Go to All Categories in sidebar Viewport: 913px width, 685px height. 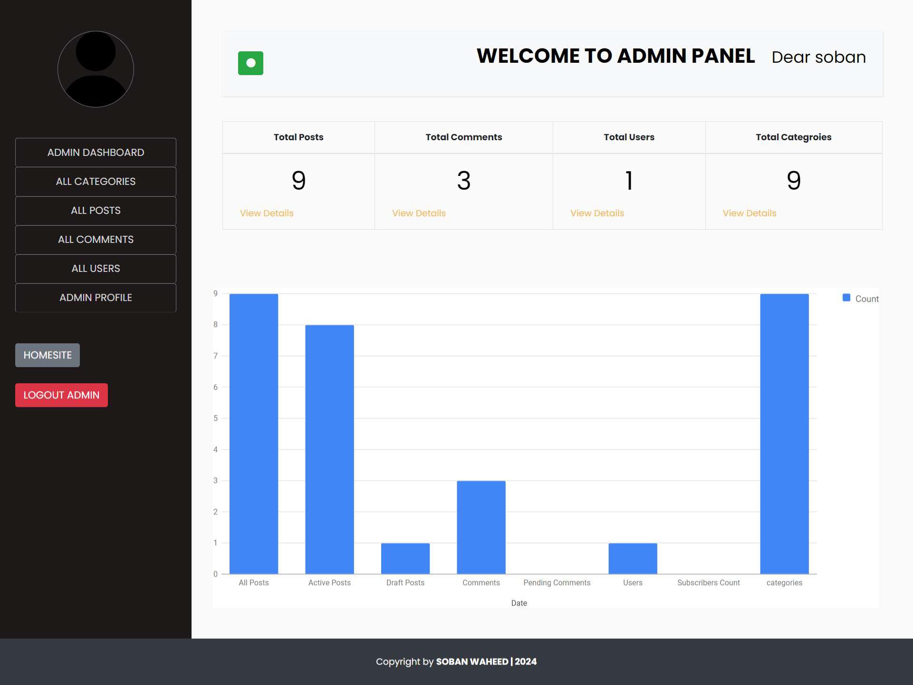coord(96,182)
